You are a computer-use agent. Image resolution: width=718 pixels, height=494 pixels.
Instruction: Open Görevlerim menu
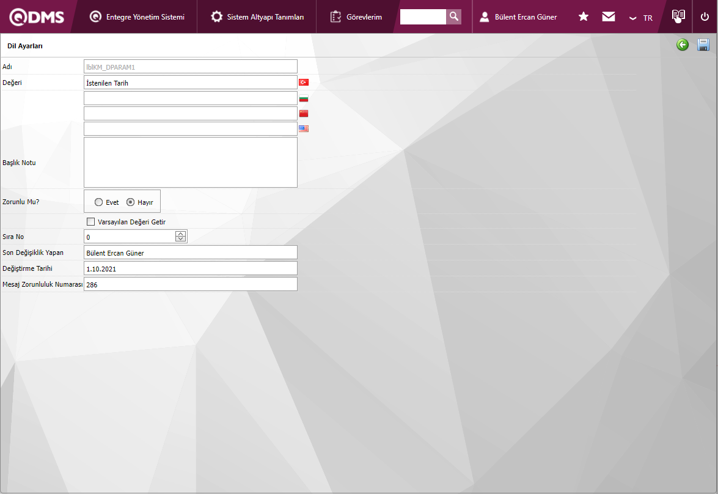(x=356, y=17)
